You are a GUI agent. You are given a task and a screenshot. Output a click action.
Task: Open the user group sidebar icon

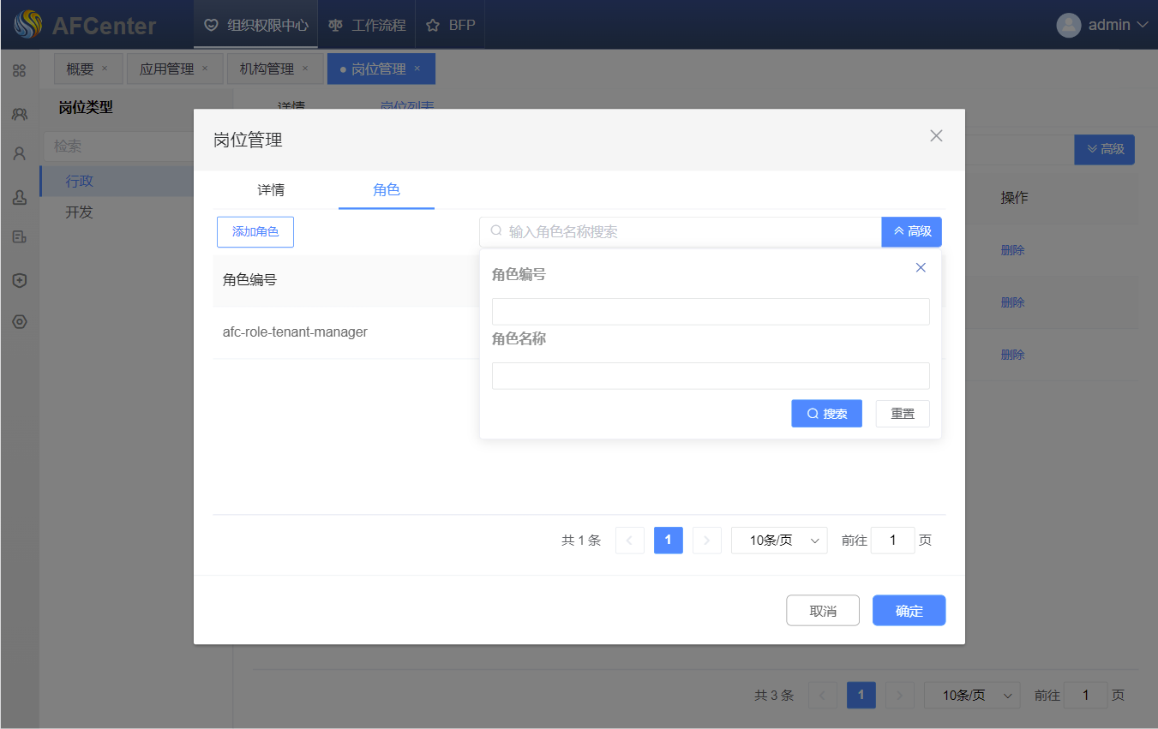click(x=19, y=113)
